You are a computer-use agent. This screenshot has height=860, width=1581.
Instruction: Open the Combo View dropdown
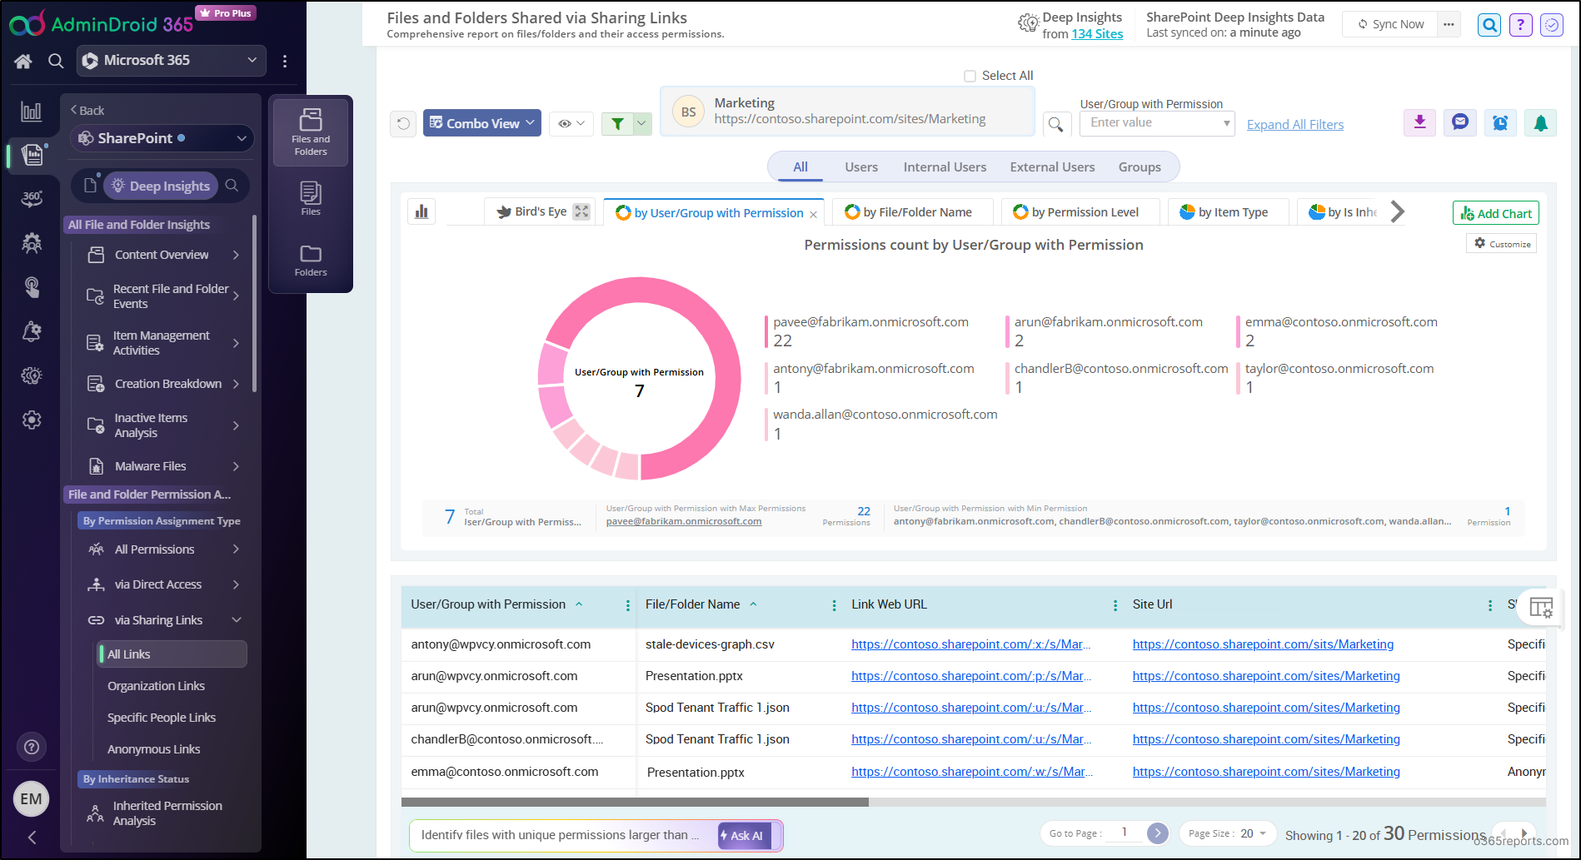(482, 123)
